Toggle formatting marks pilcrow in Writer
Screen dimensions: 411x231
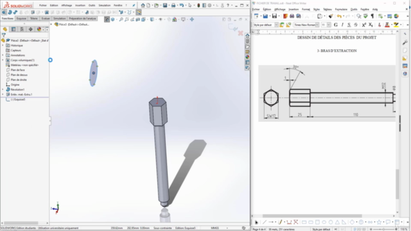point(372,16)
